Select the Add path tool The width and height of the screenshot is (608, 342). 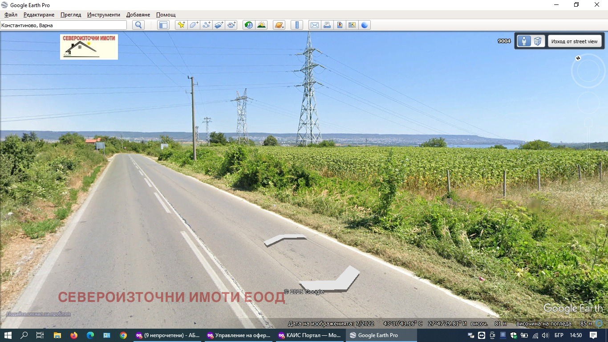206,25
